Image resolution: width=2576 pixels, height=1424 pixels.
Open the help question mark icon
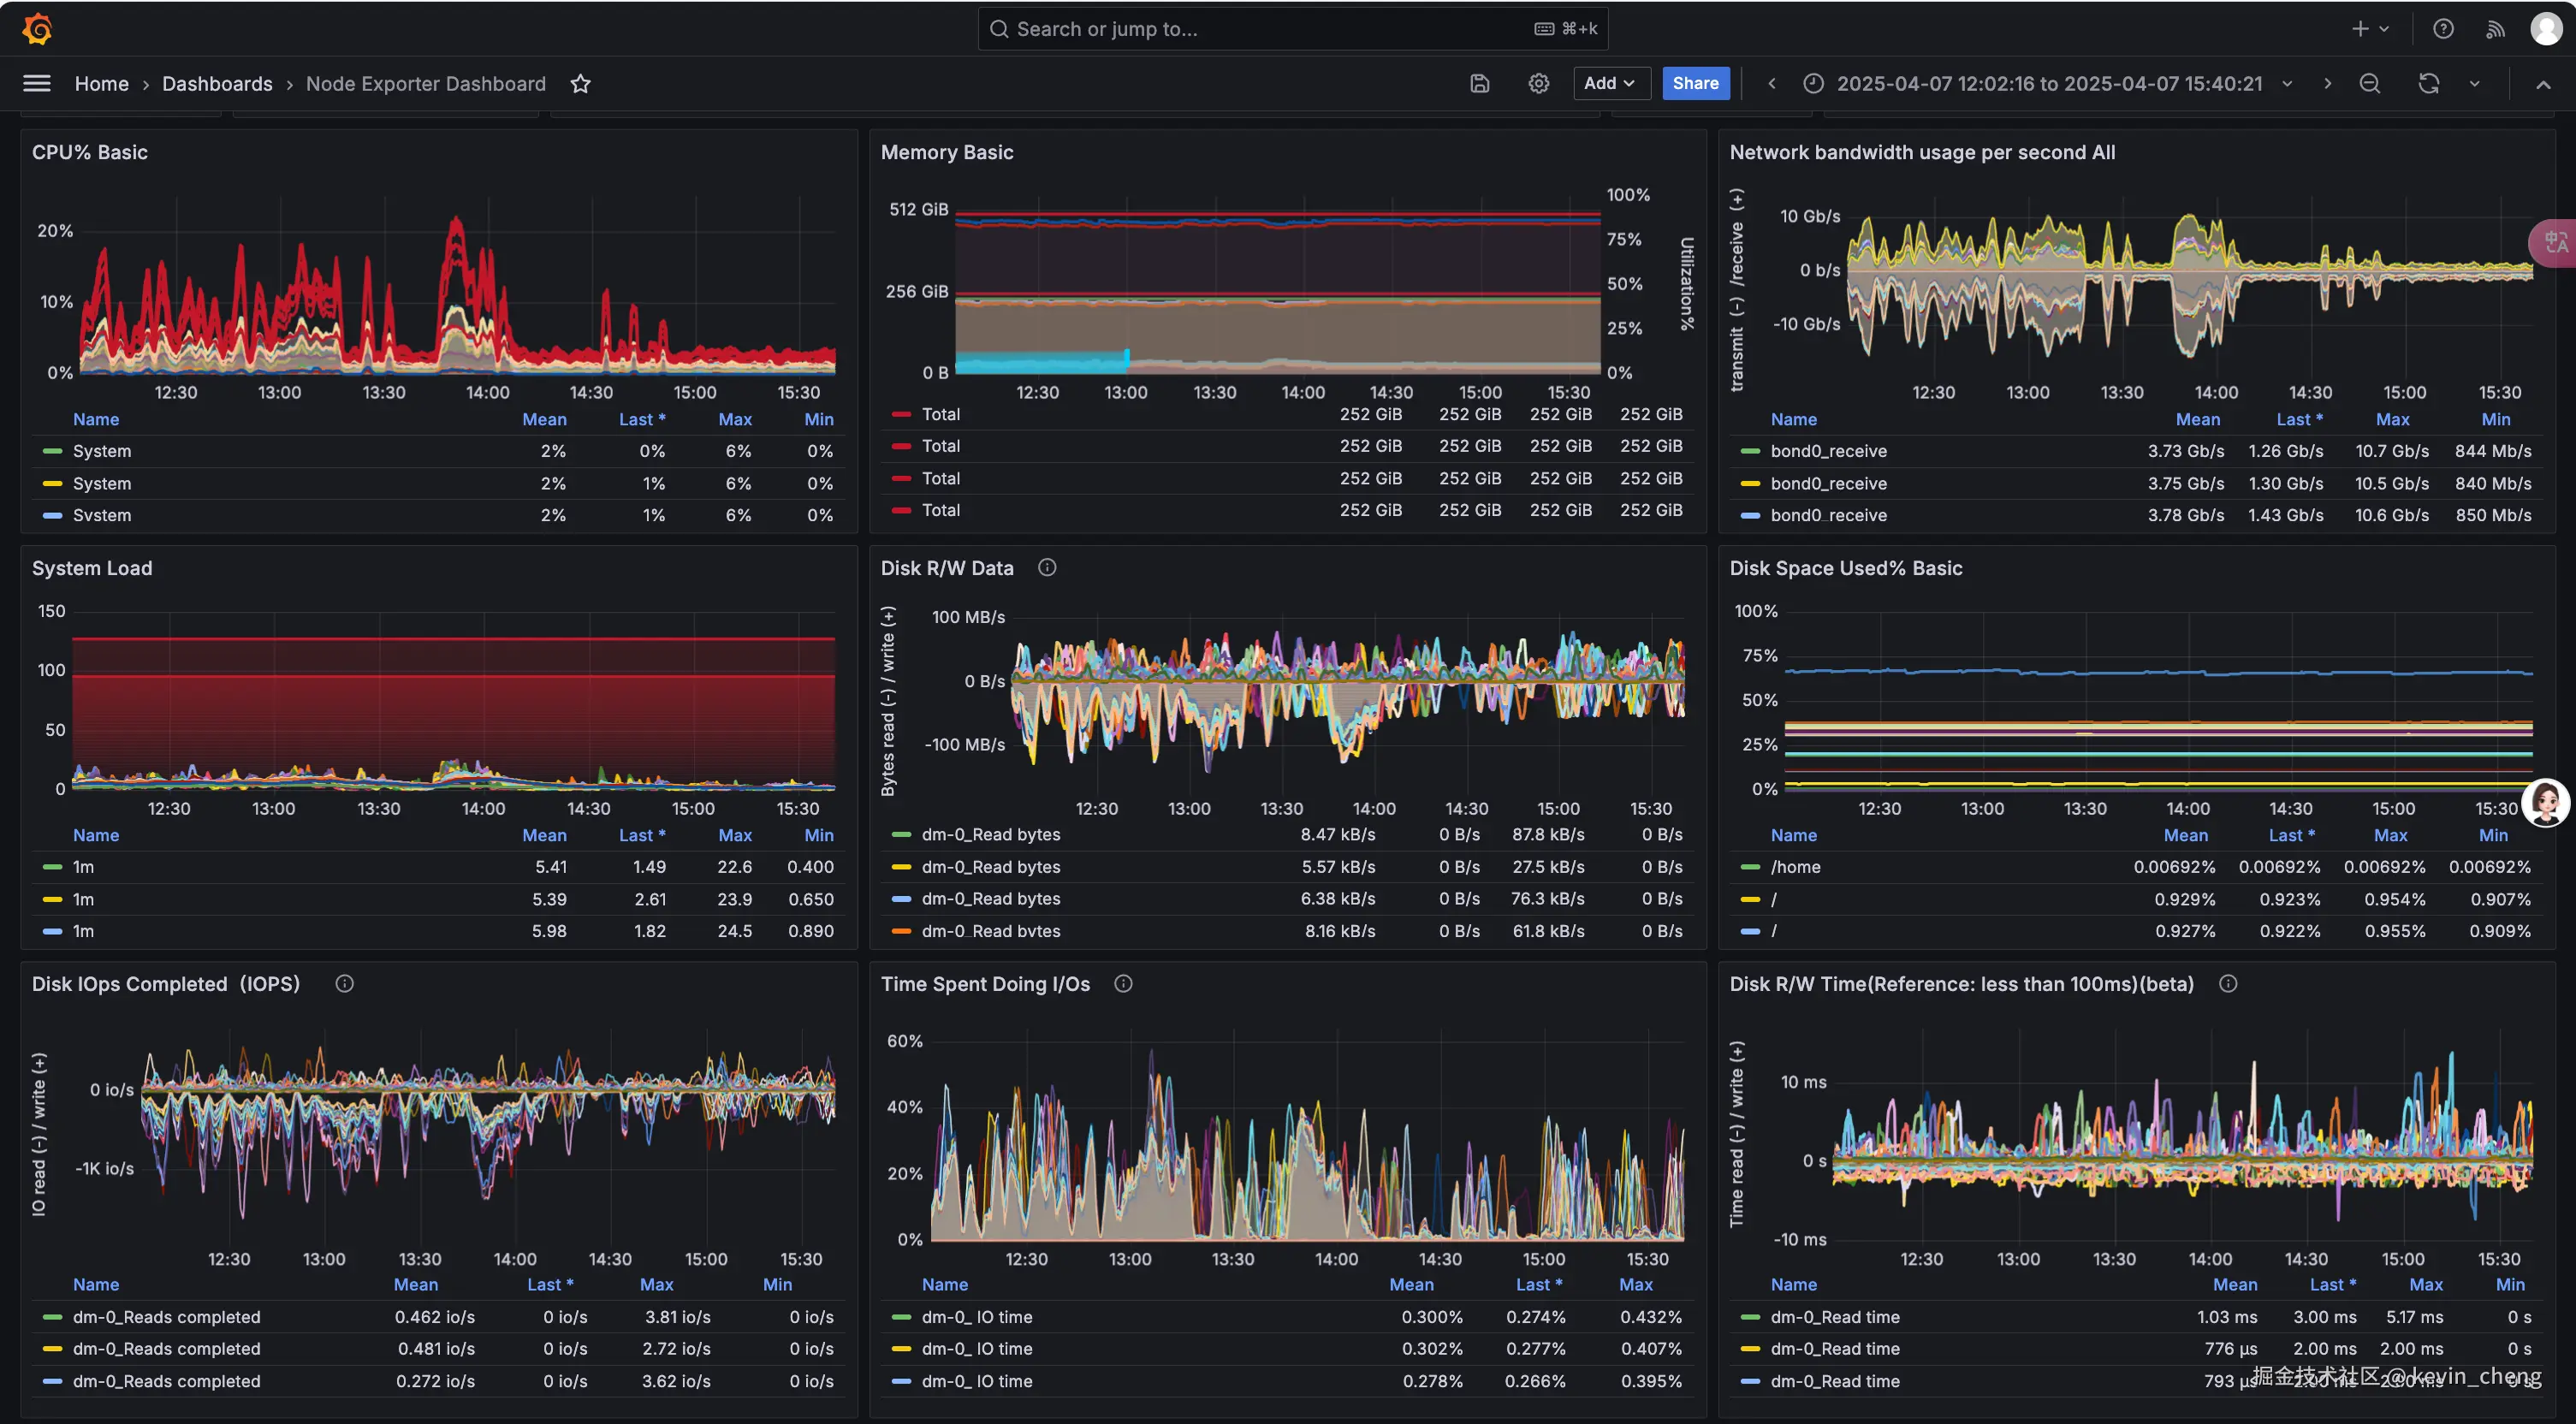point(2443,29)
